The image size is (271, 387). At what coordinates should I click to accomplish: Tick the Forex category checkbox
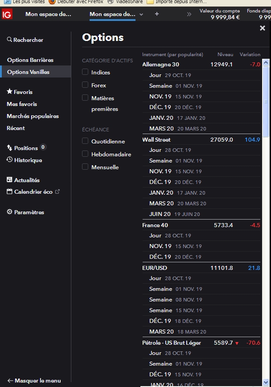pyautogui.click(x=85, y=85)
